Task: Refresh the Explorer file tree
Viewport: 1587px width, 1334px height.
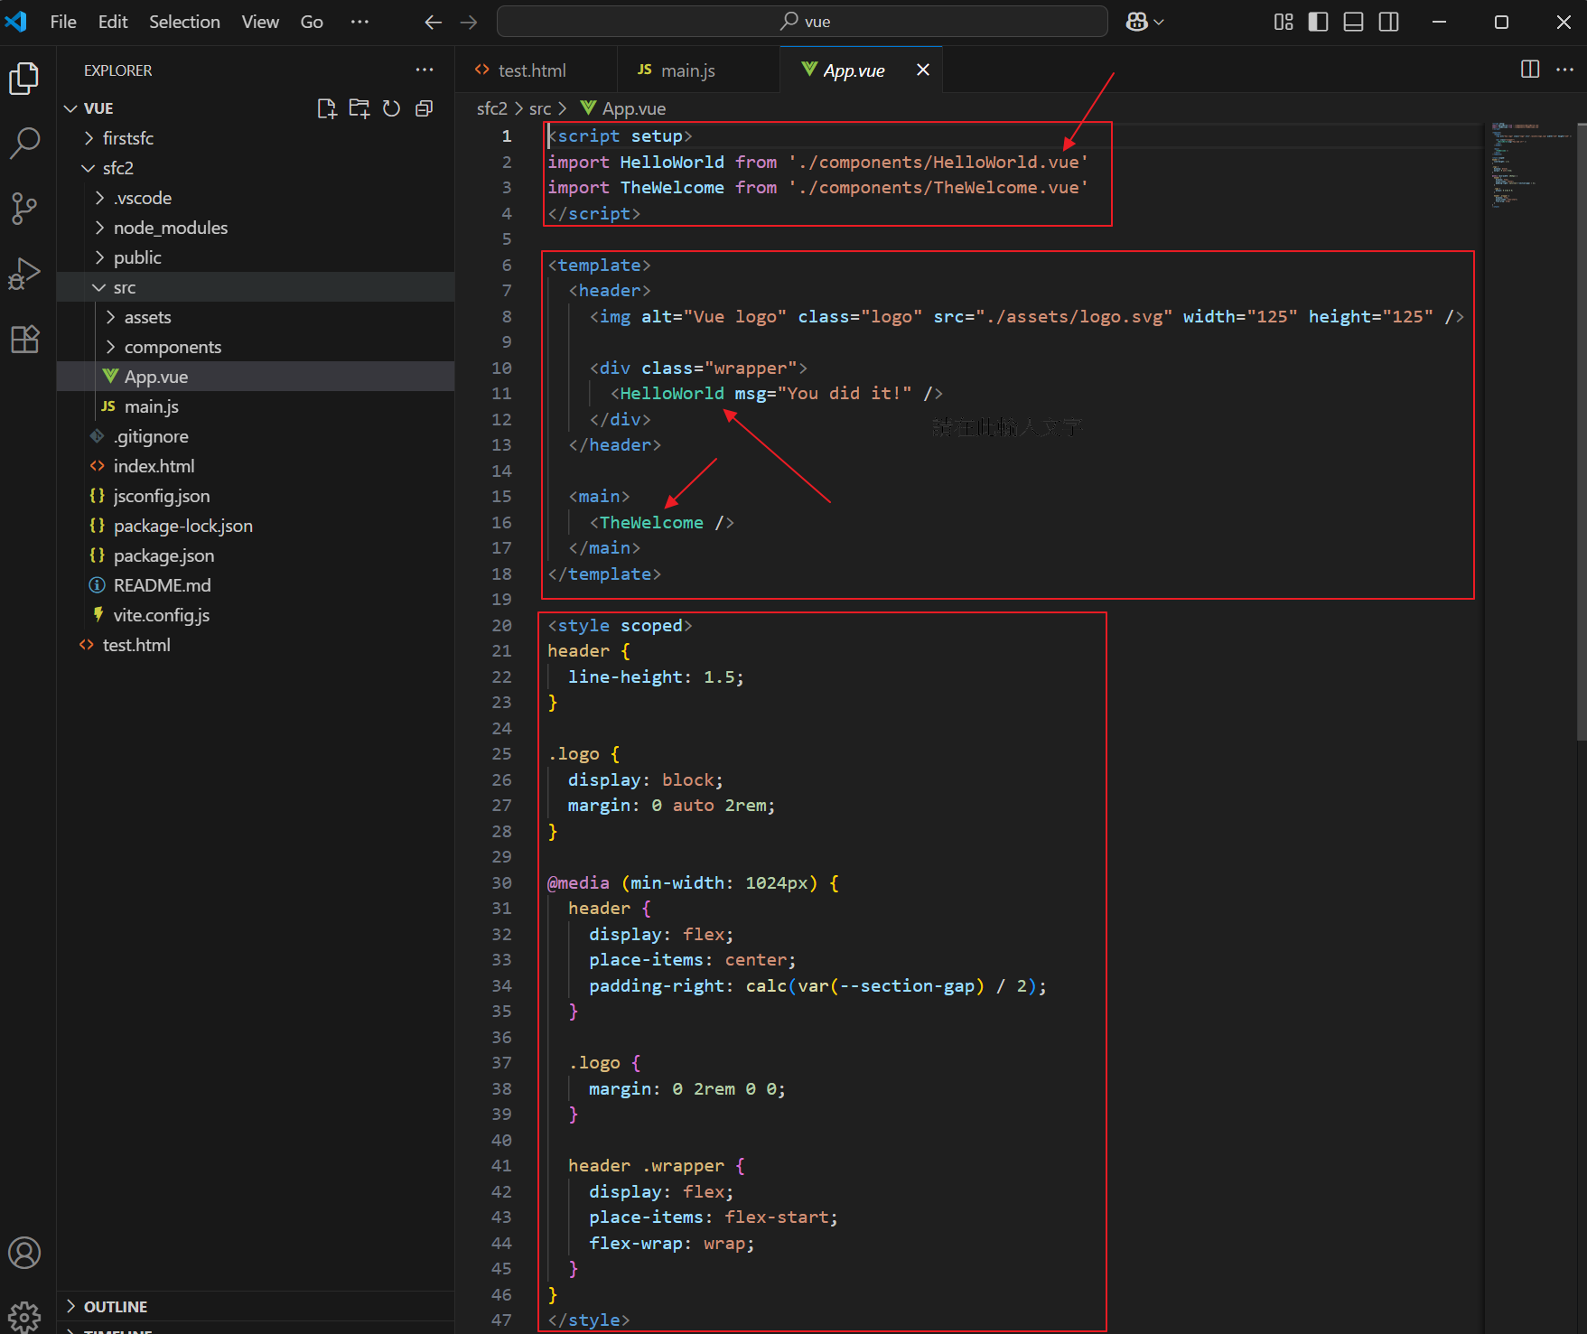Action: pyautogui.click(x=391, y=108)
